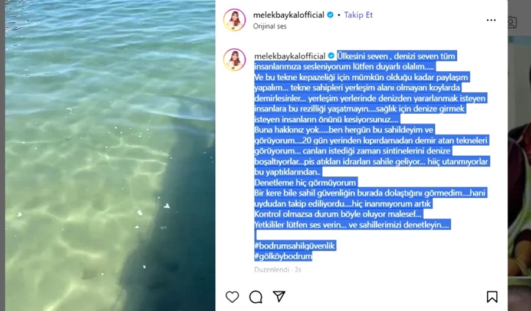This screenshot has height=311, width=531.
Task: Follow the account via Takip Et
Action: coord(358,15)
